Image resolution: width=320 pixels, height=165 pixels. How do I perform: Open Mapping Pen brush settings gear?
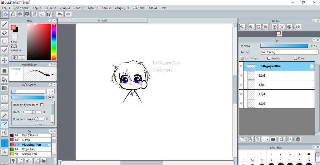pyautogui.click(x=49, y=145)
